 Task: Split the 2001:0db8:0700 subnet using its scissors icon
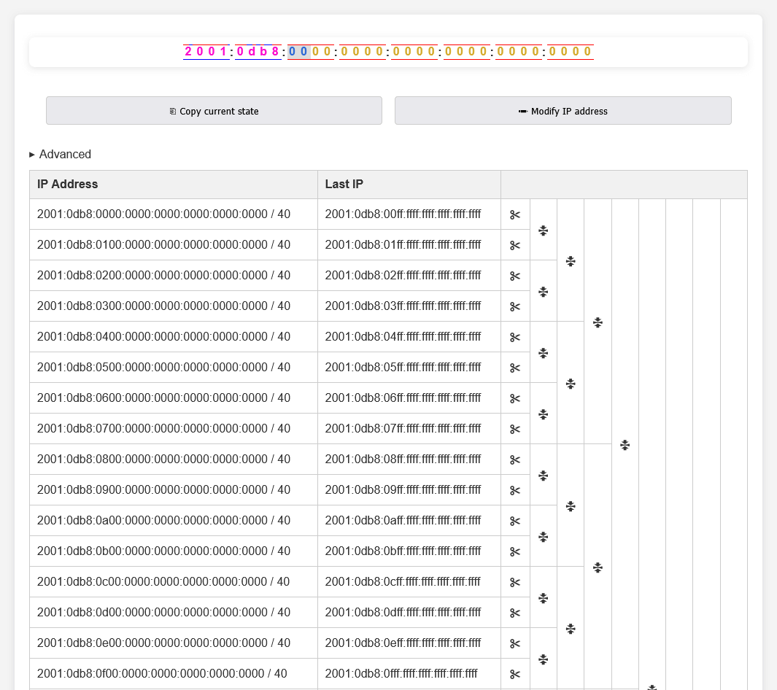[515, 429]
